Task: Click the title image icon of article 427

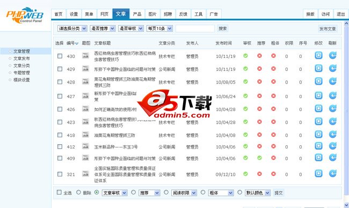Action: [85, 96]
